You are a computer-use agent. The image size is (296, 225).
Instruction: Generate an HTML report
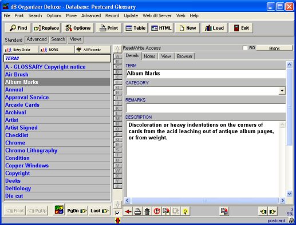[x=161, y=28]
